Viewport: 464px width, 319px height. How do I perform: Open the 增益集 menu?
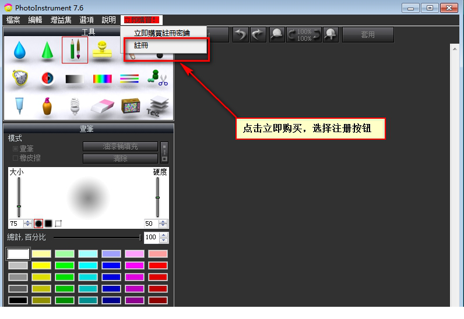(61, 20)
